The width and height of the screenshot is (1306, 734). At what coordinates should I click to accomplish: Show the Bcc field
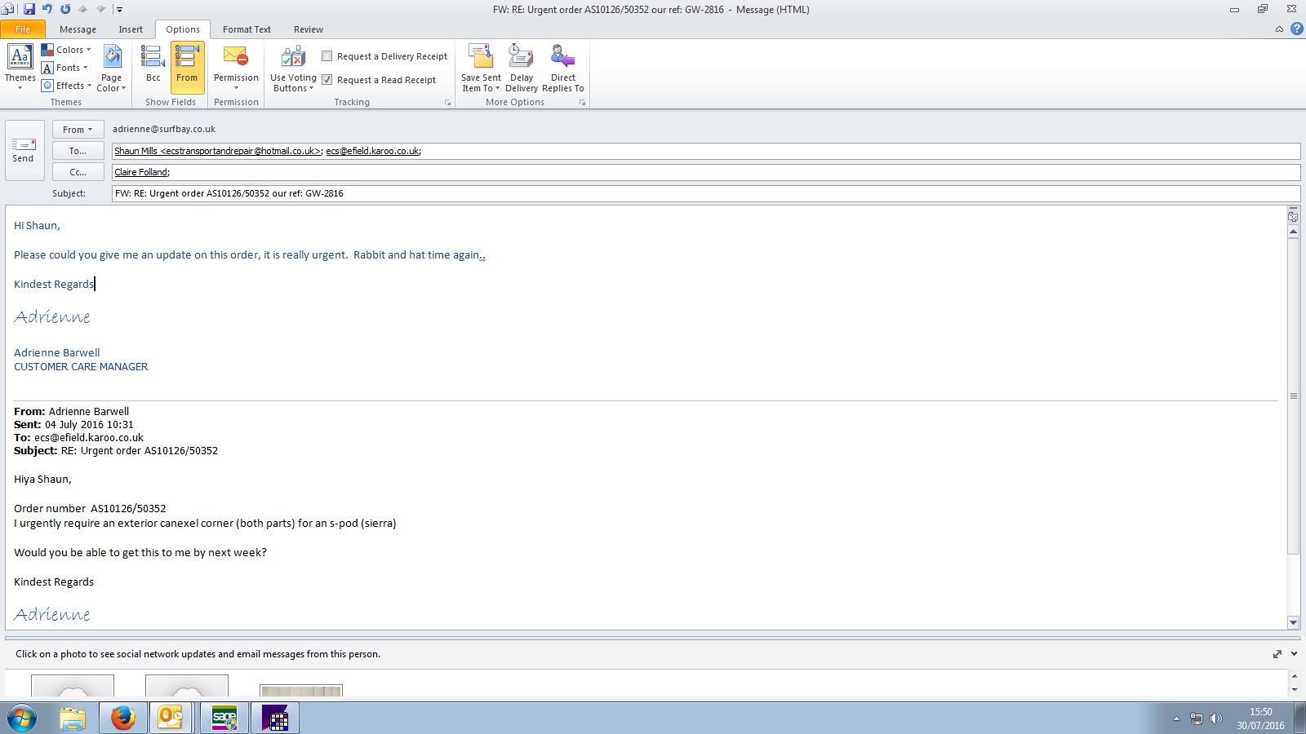click(153, 66)
